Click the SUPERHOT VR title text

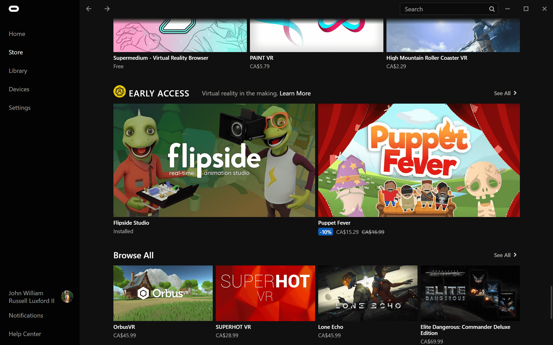tap(233, 327)
